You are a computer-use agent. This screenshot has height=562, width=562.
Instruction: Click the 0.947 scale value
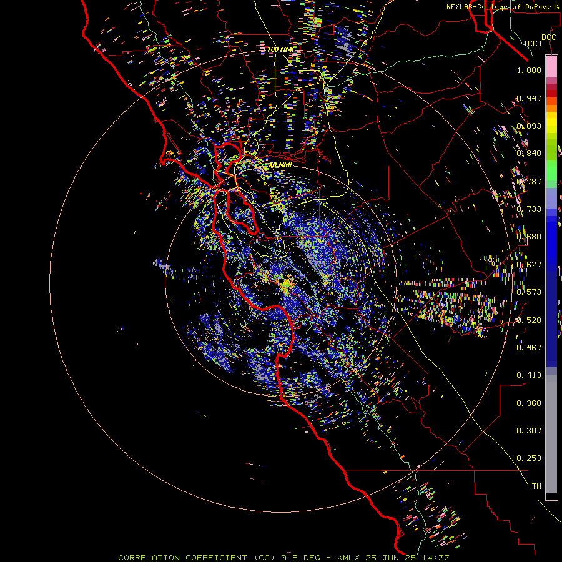coord(529,98)
